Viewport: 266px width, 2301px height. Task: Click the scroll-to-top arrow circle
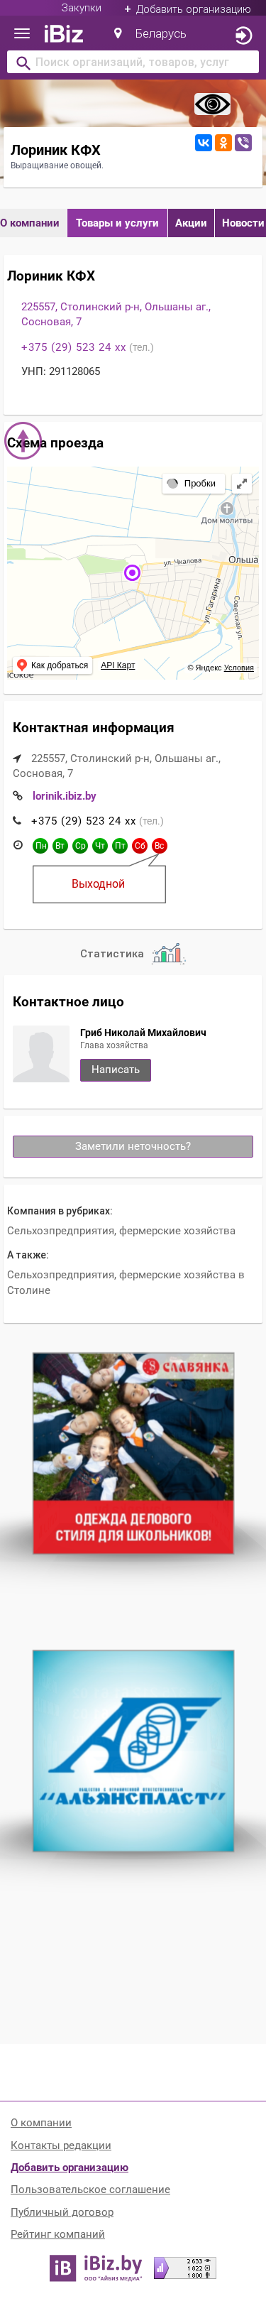point(23,440)
